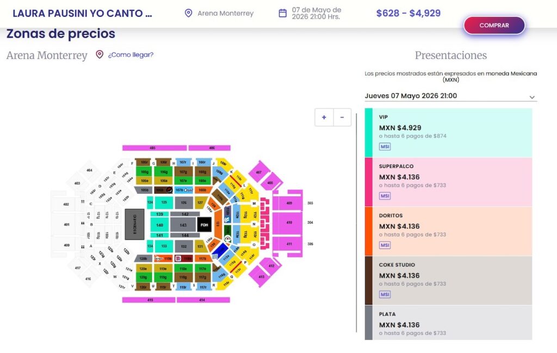
Task: Select the Escenario stage block on the map
Action: point(133,223)
